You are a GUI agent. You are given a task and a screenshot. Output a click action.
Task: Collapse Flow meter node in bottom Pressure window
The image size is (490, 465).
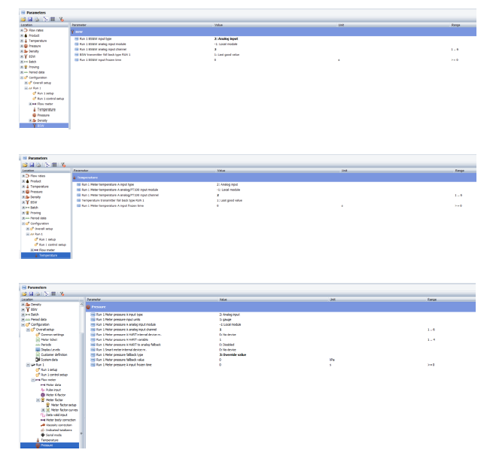pos(33,380)
